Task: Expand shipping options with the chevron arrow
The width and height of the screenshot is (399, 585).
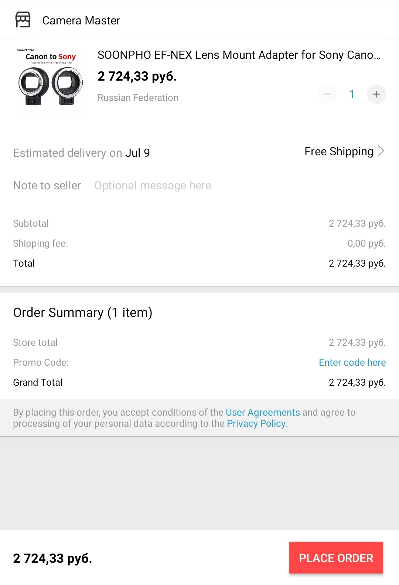Action: pos(381,151)
